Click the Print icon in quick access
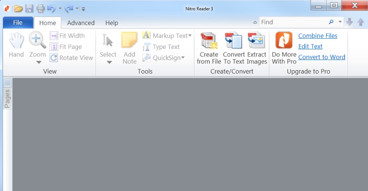The width and height of the screenshot is (368, 191). tap(40, 9)
